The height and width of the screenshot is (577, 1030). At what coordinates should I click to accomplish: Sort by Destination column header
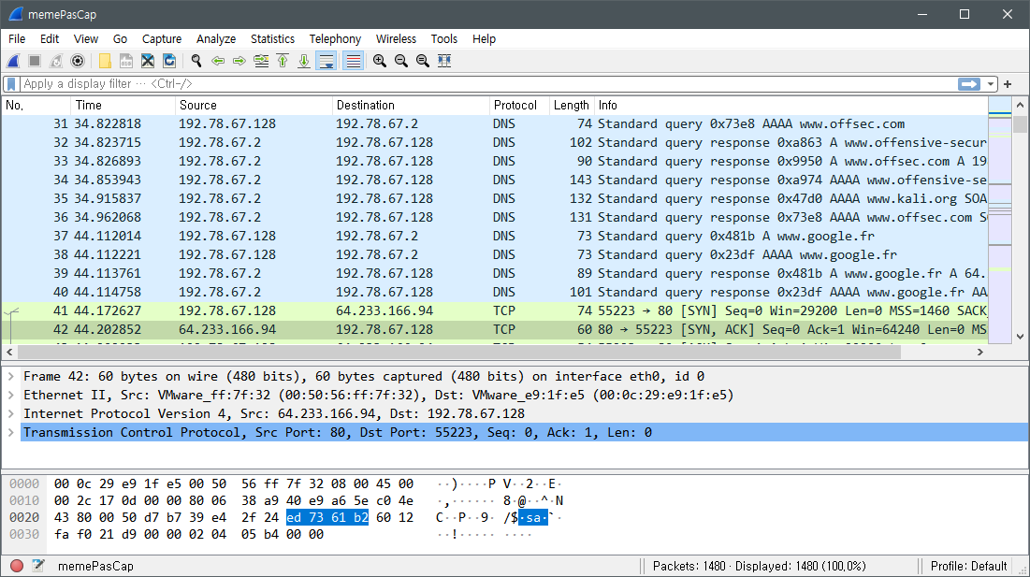[x=411, y=105]
